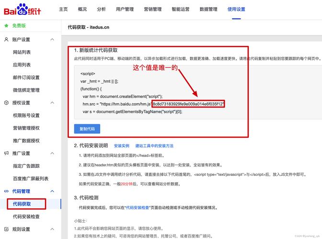Click the 授权设置 shield icon
Image resolution: width=322 pixels, height=239 pixels.
(6, 103)
